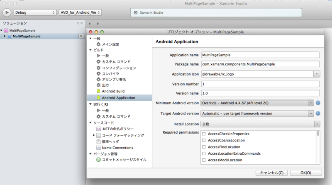Click the Android Application heading text
The width and height of the screenshot is (332, 185).
(177, 42)
